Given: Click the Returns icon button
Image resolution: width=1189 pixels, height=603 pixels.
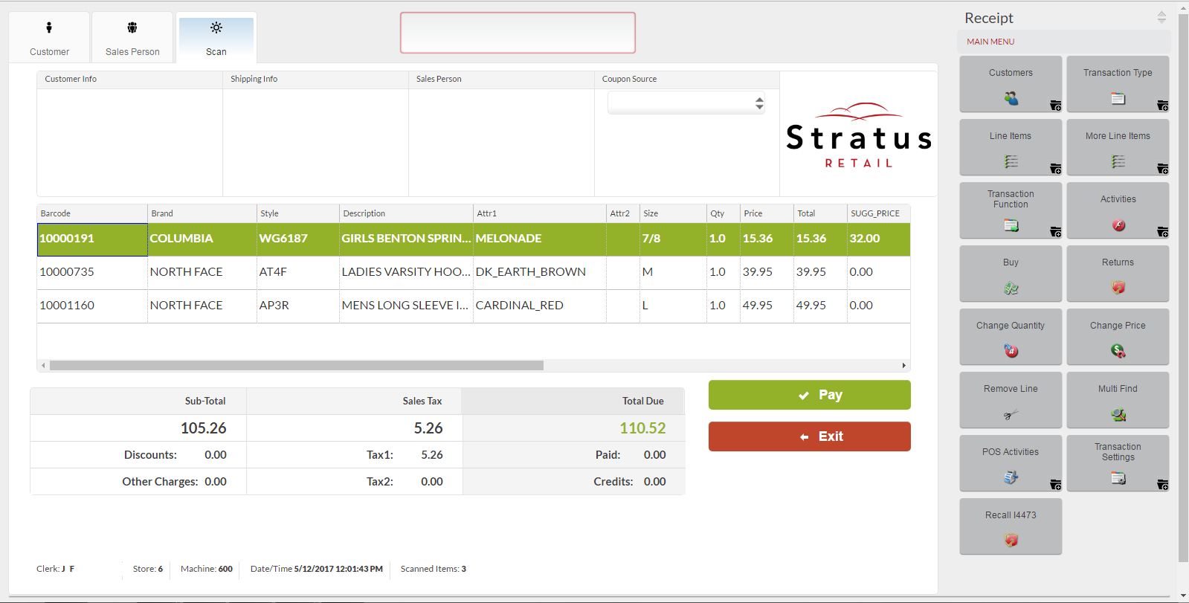Looking at the screenshot, I should point(1118,287).
